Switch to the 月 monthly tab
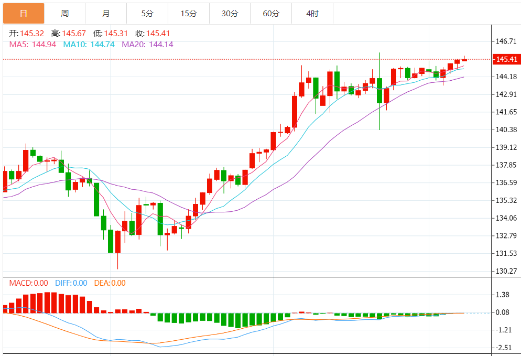This screenshot has height=356, width=521. [106, 13]
